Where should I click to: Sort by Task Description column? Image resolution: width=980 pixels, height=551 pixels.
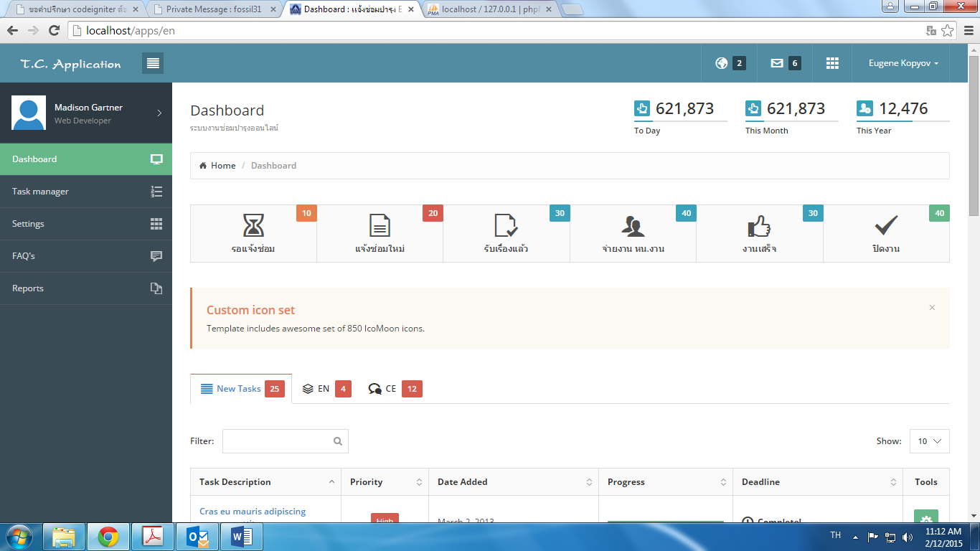click(x=265, y=482)
